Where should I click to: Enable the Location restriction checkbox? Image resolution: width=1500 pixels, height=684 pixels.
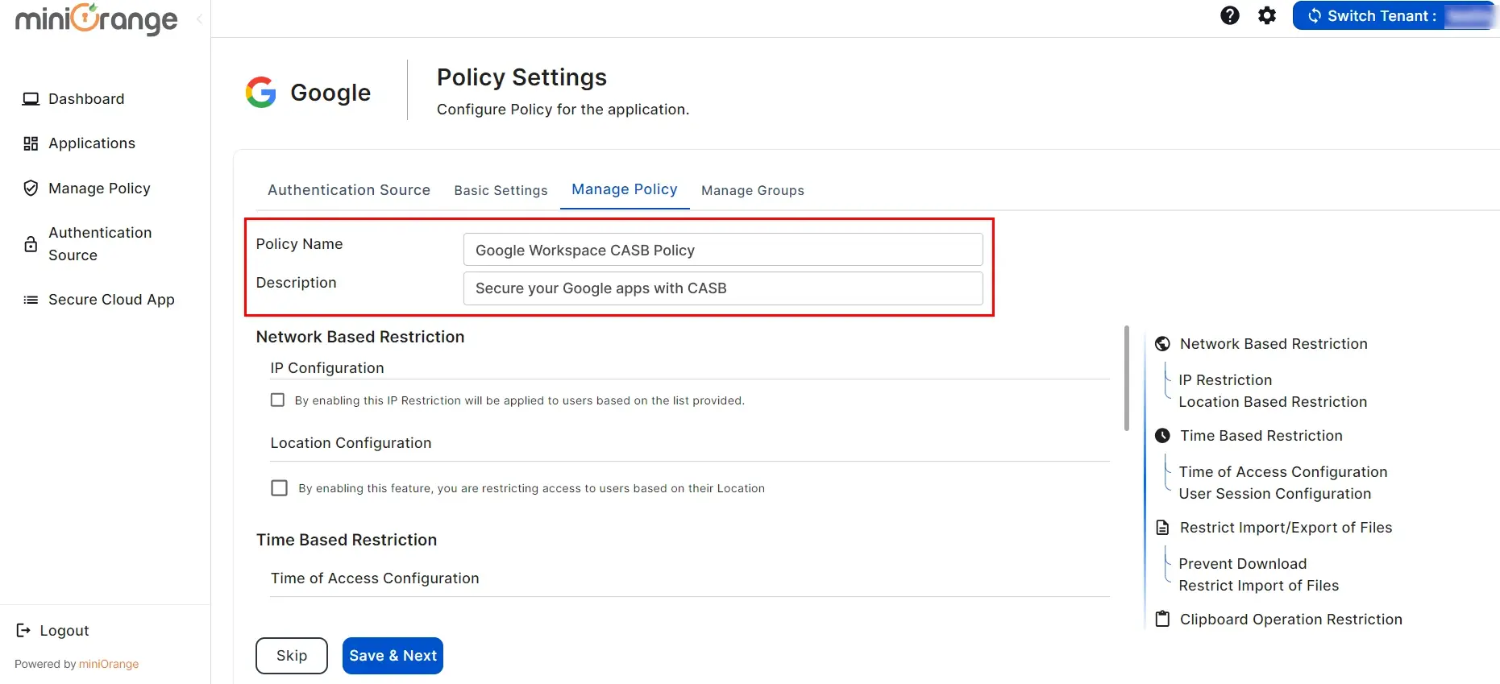279,488
